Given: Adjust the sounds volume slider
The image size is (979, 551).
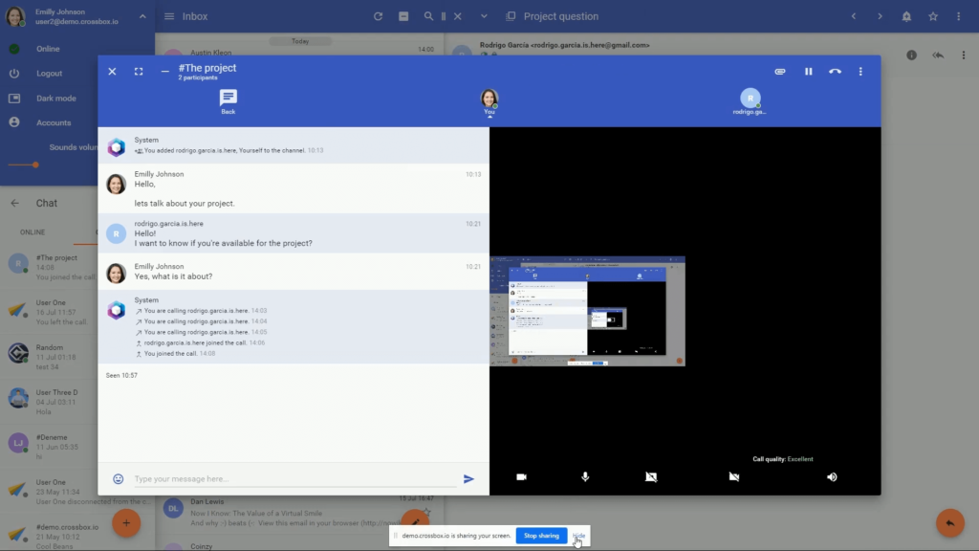Looking at the screenshot, I should [x=36, y=165].
